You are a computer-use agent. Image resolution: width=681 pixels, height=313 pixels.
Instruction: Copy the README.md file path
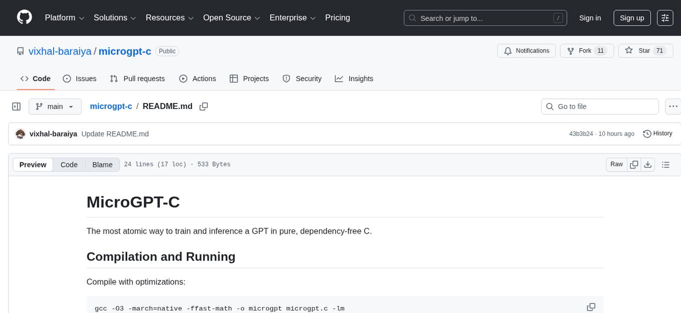[x=203, y=106]
